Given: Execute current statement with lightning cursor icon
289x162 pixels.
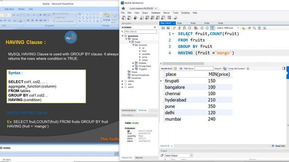Looking at the screenshot, I should point(179,28).
